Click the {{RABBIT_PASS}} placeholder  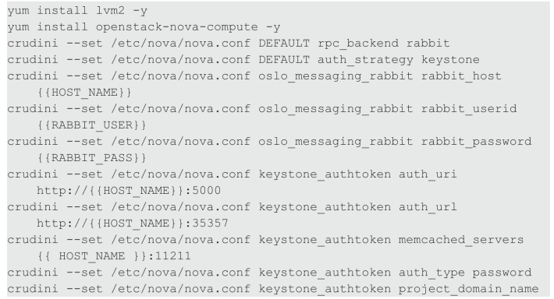[x=91, y=157]
